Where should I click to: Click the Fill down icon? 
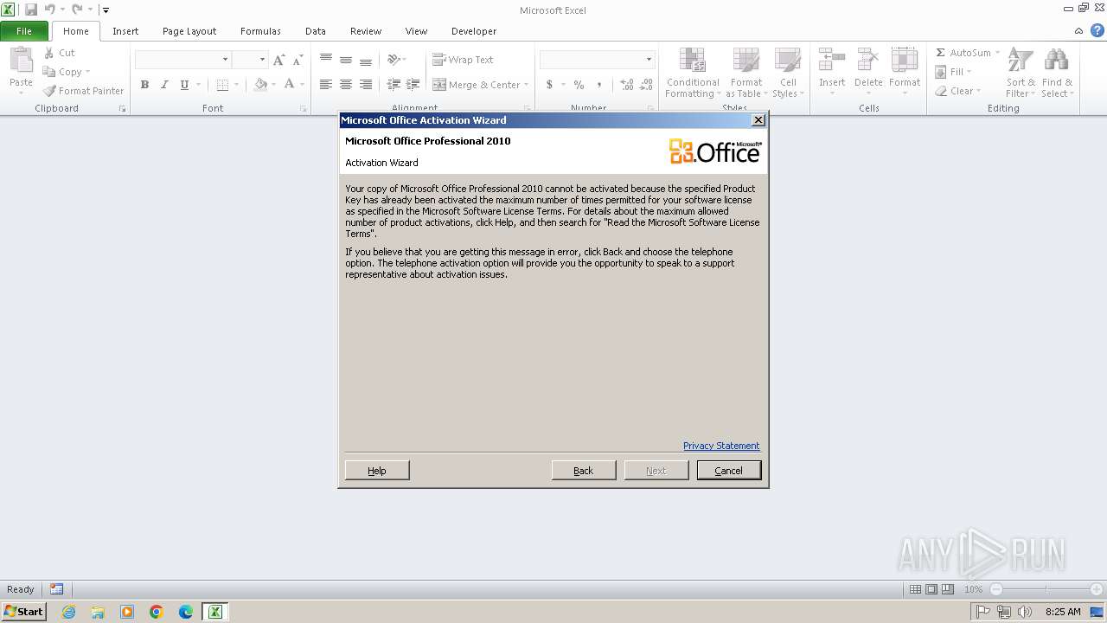coord(940,72)
